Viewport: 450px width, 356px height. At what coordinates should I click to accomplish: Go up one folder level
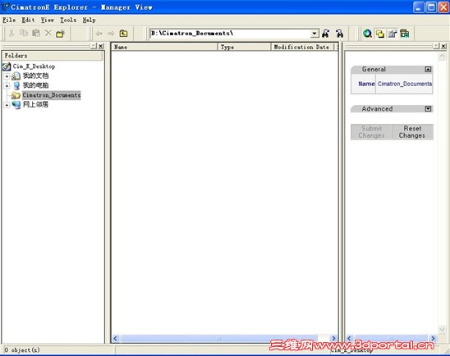click(x=124, y=34)
